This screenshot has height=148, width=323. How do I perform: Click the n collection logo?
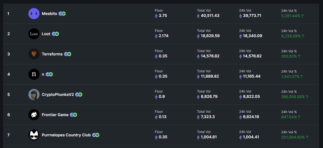pyautogui.click(x=34, y=74)
